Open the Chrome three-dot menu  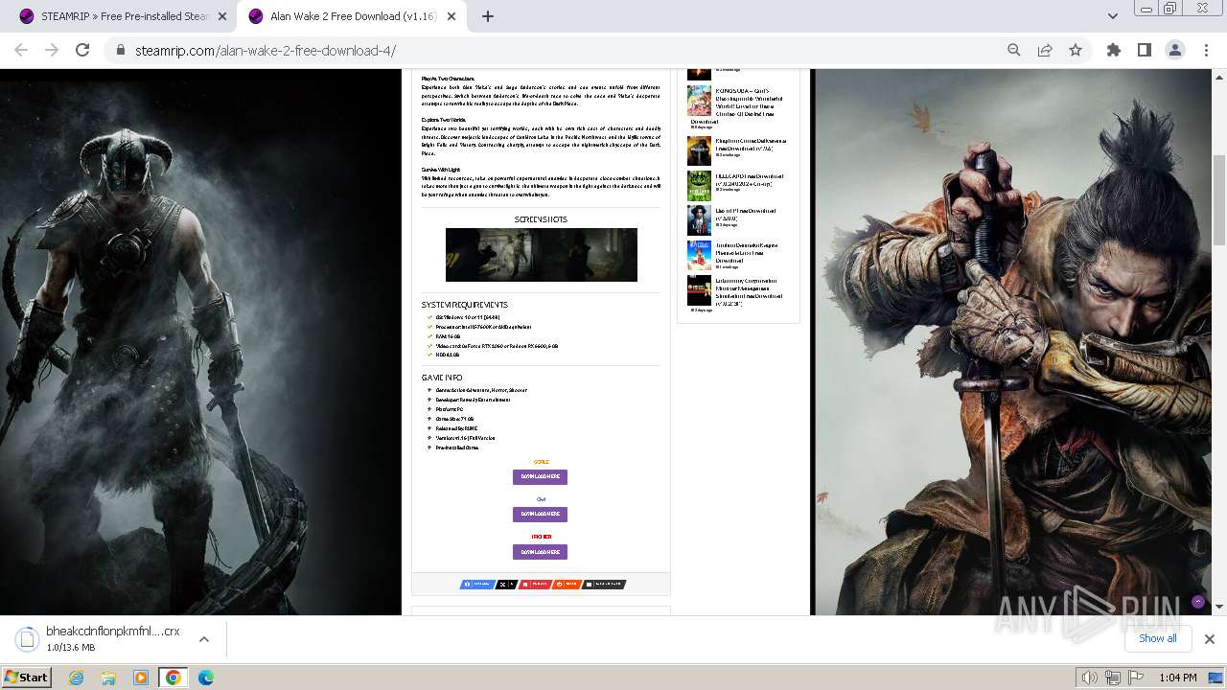pos(1205,50)
